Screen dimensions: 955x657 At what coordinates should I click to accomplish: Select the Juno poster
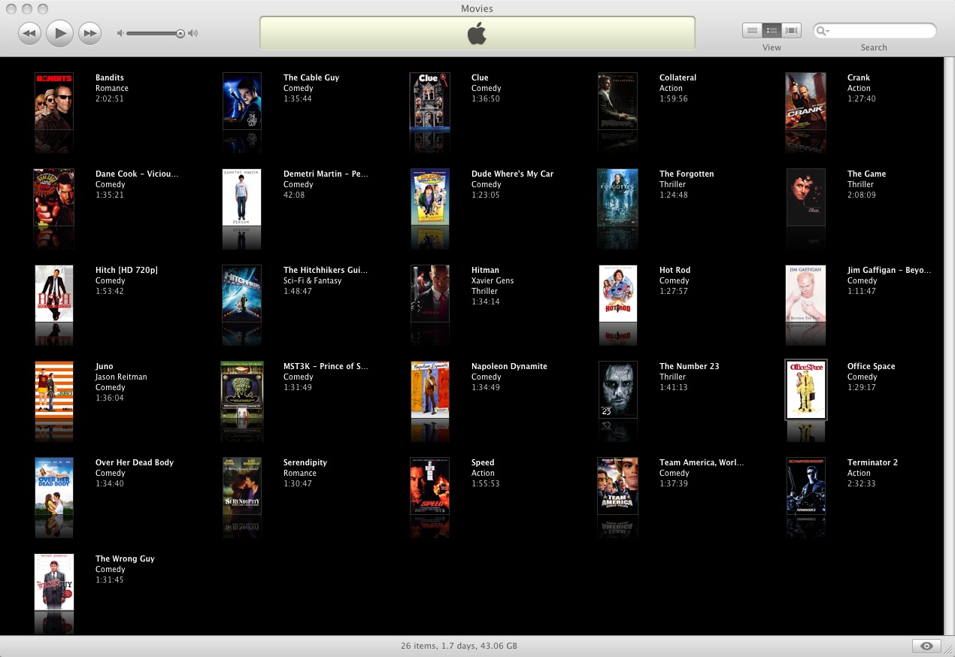coord(54,390)
